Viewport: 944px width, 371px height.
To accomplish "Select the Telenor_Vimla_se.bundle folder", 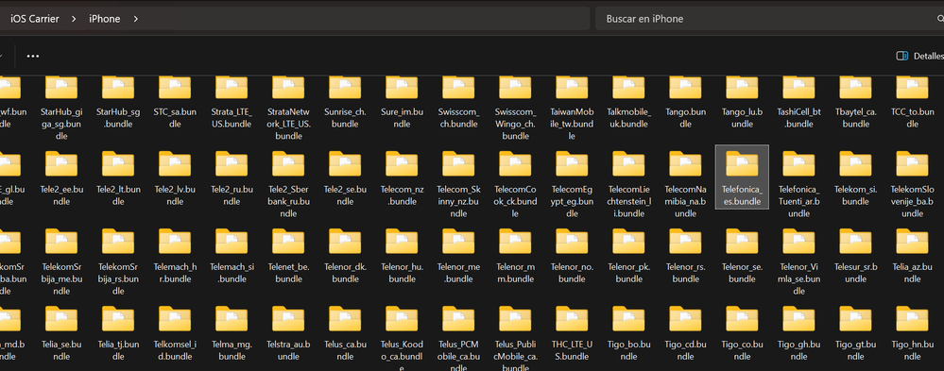I will point(798,261).
